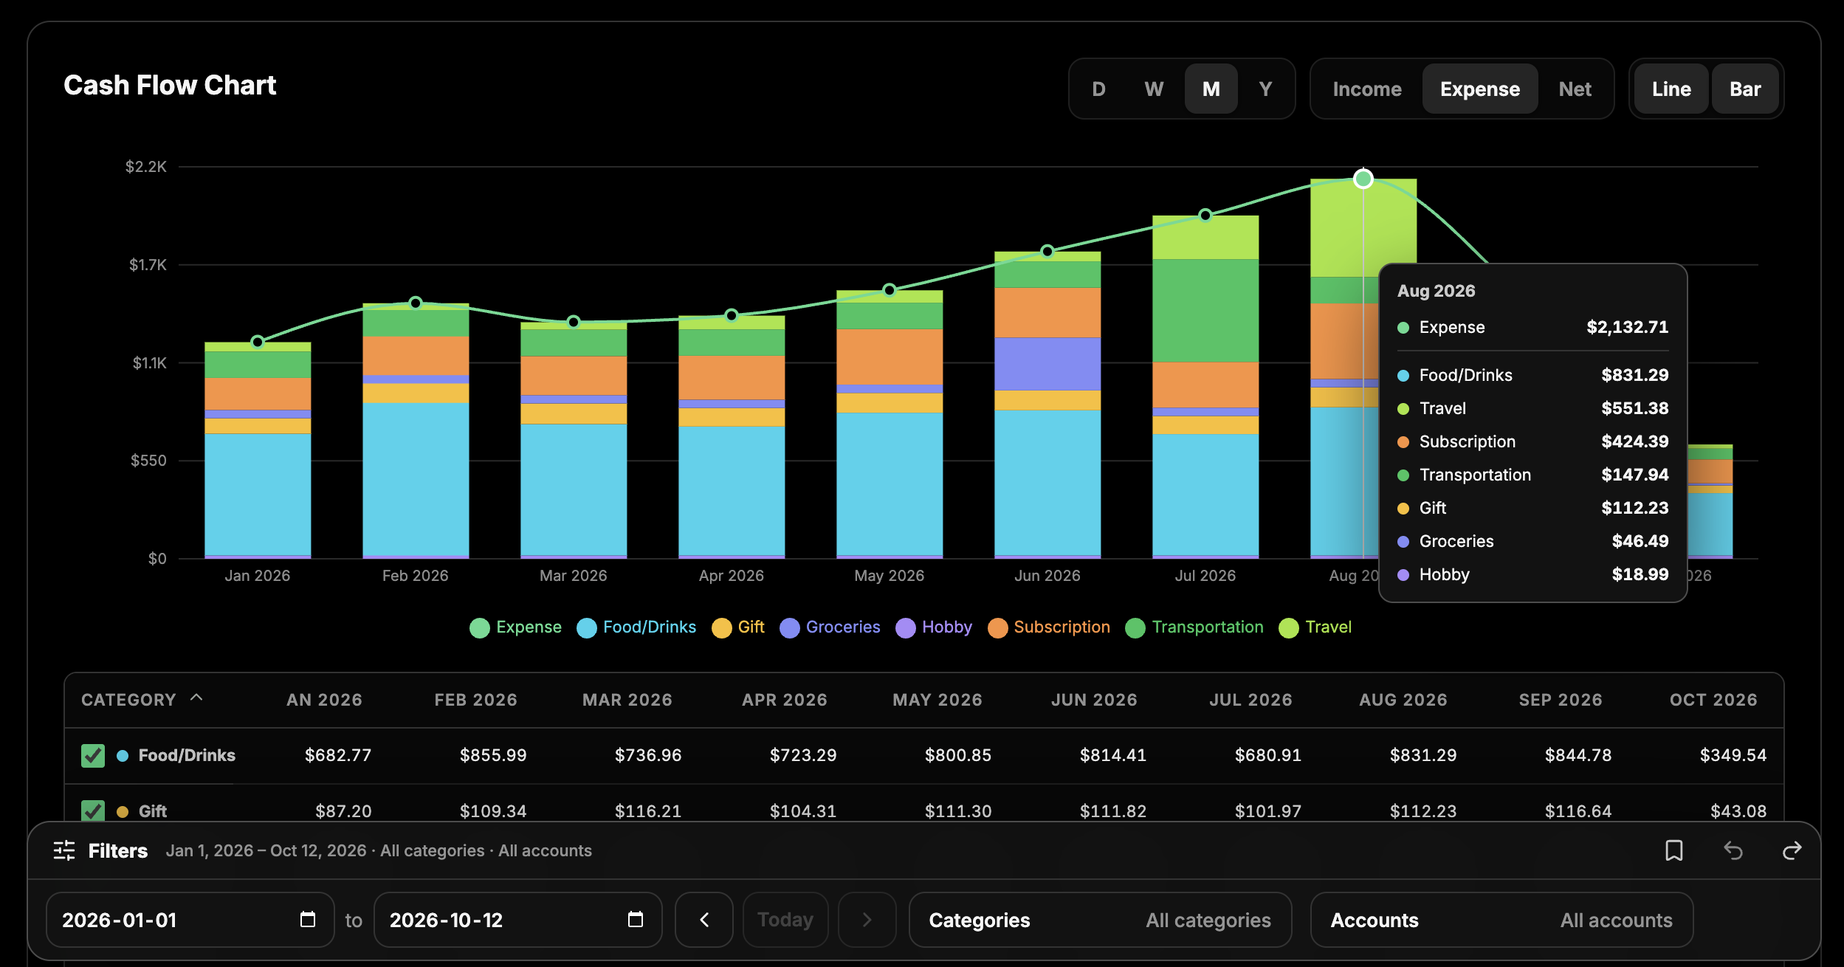
Task: Toggle the Line chart overlay
Action: tap(1671, 89)
